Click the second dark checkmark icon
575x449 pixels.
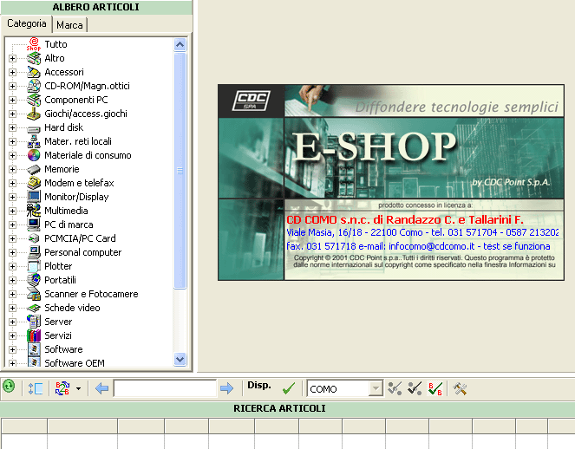(x=415, y=388)
